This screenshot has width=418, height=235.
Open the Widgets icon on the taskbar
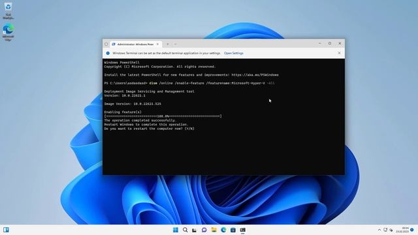(6, 230)
